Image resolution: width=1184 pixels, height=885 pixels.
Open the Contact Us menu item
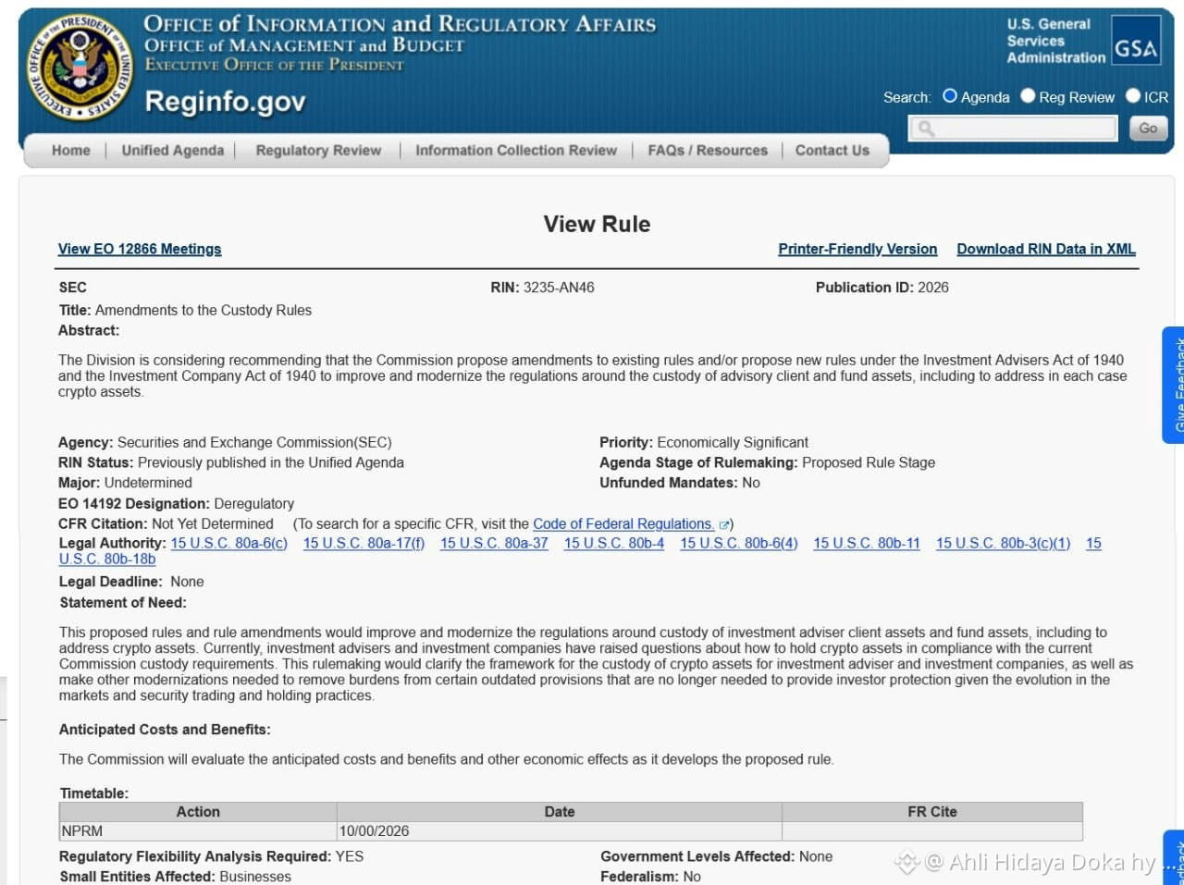832,150
